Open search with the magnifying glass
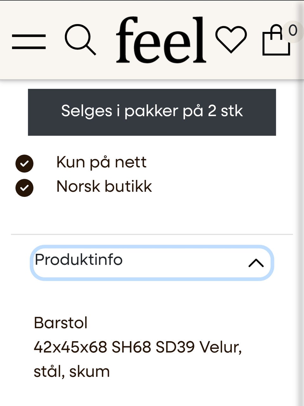This screenshot has height=406, width=304. (80, 40)
